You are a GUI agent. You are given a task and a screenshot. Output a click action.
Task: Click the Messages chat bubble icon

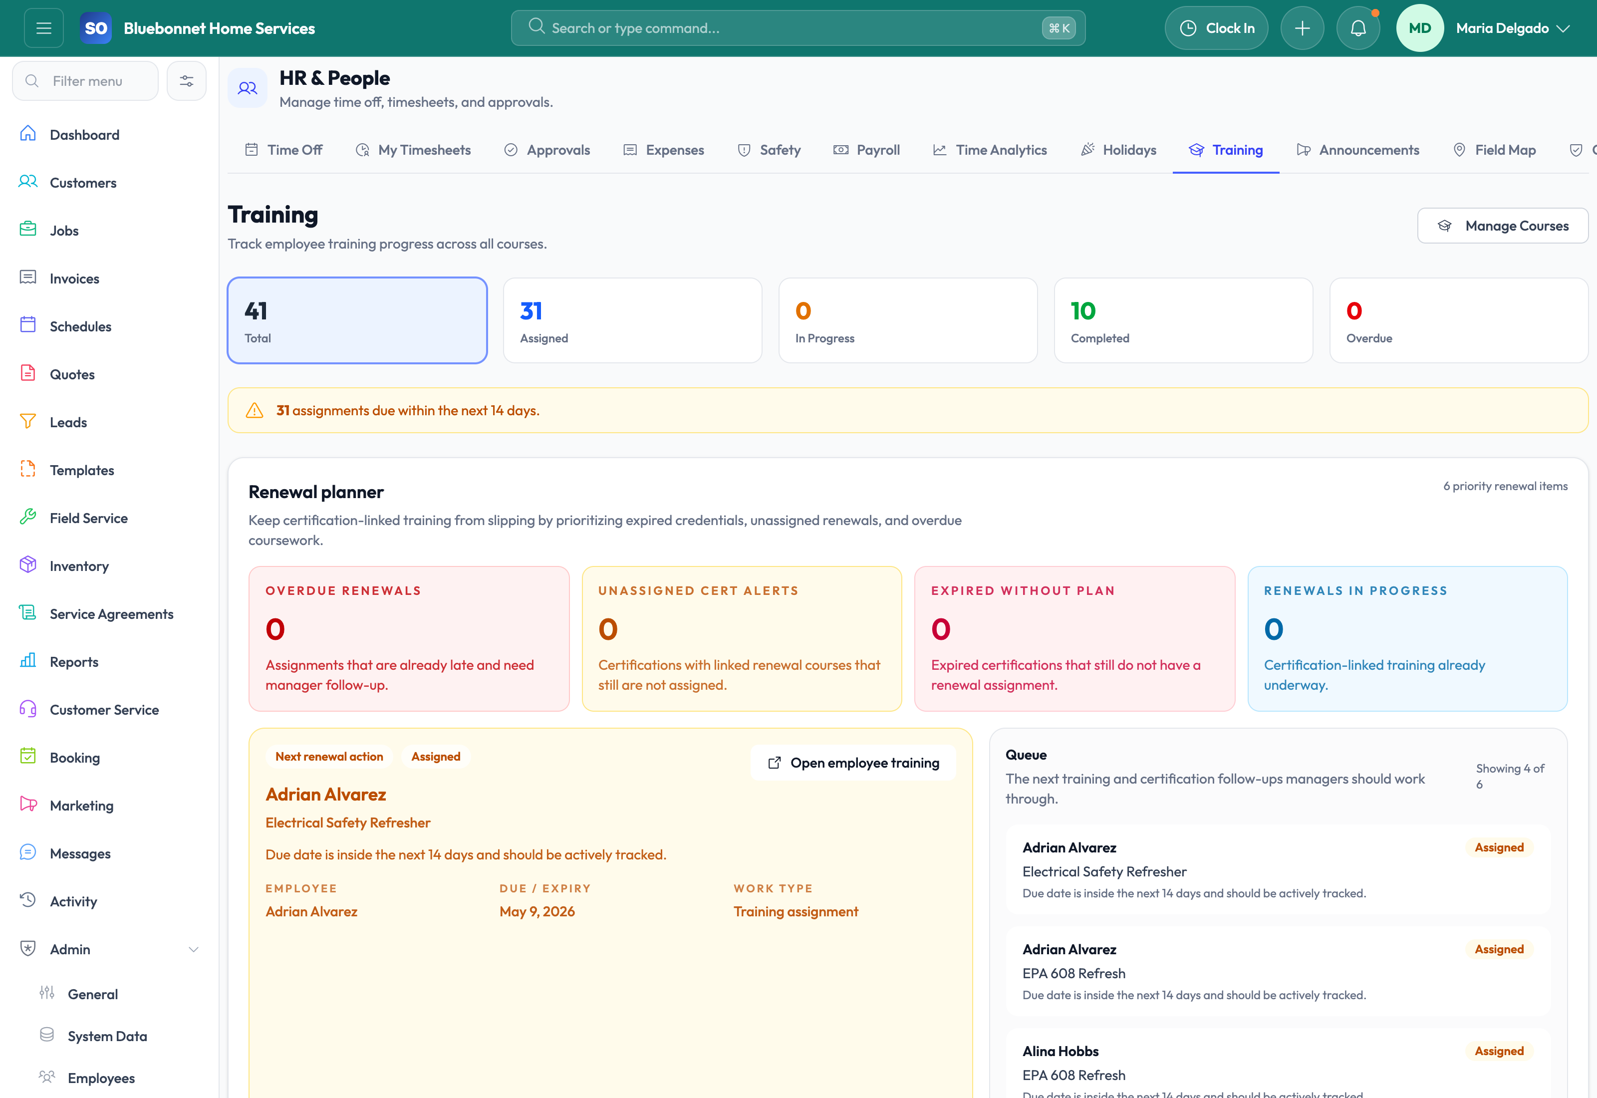click(27, 852)
